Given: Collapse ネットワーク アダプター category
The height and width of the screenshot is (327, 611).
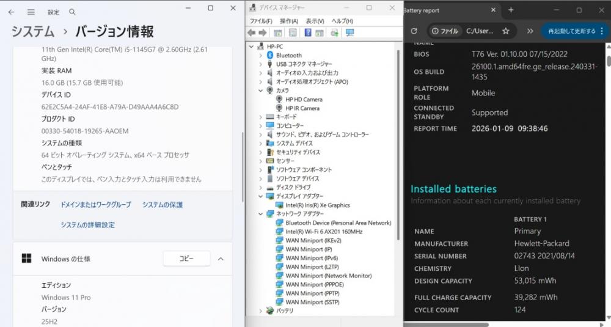Looking at the screenshot, I should [x=261, y=213].
